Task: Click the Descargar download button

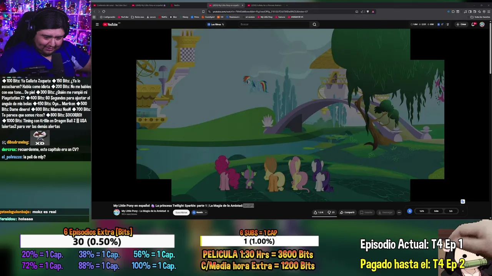Action: 385,212
